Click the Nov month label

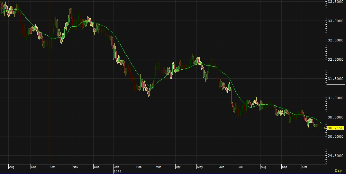[76, 167]
